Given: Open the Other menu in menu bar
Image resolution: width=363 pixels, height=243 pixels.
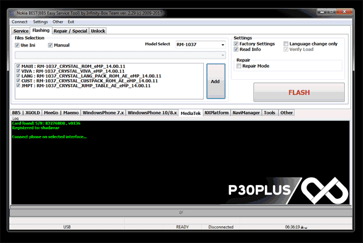Looking at the screenshot, I should [57, 22].
